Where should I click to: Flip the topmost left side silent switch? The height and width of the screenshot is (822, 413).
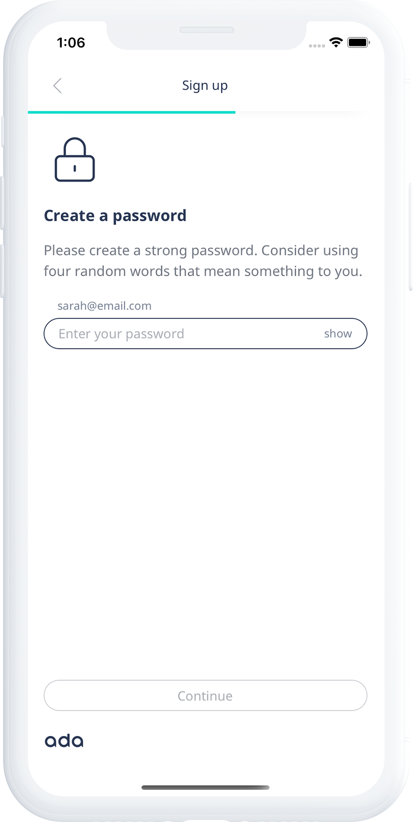[x=2, y=131]
